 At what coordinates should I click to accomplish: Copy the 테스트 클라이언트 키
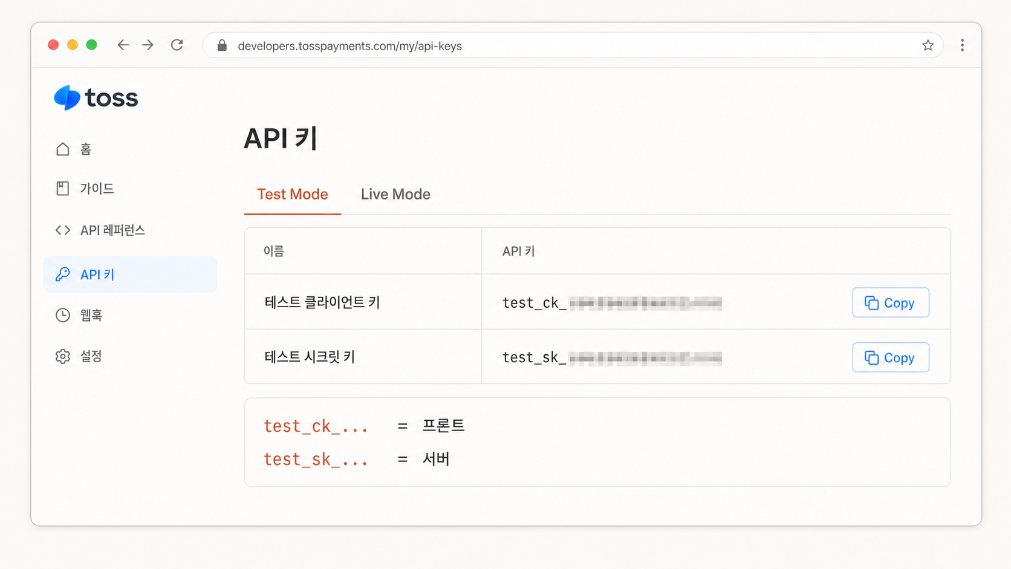tap(891, 302)
